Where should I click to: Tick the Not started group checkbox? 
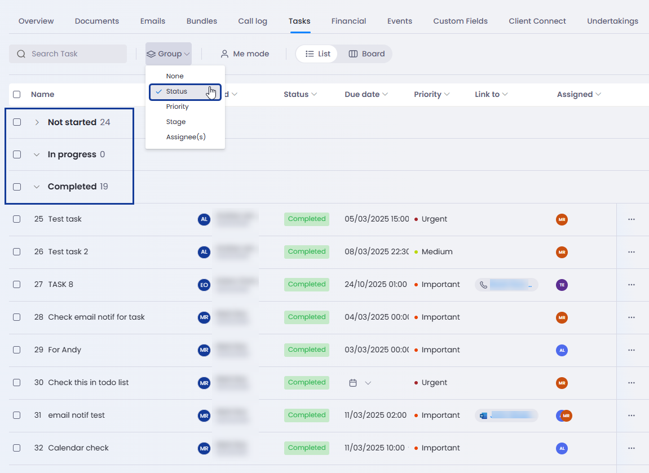click(x=17, y=122)
